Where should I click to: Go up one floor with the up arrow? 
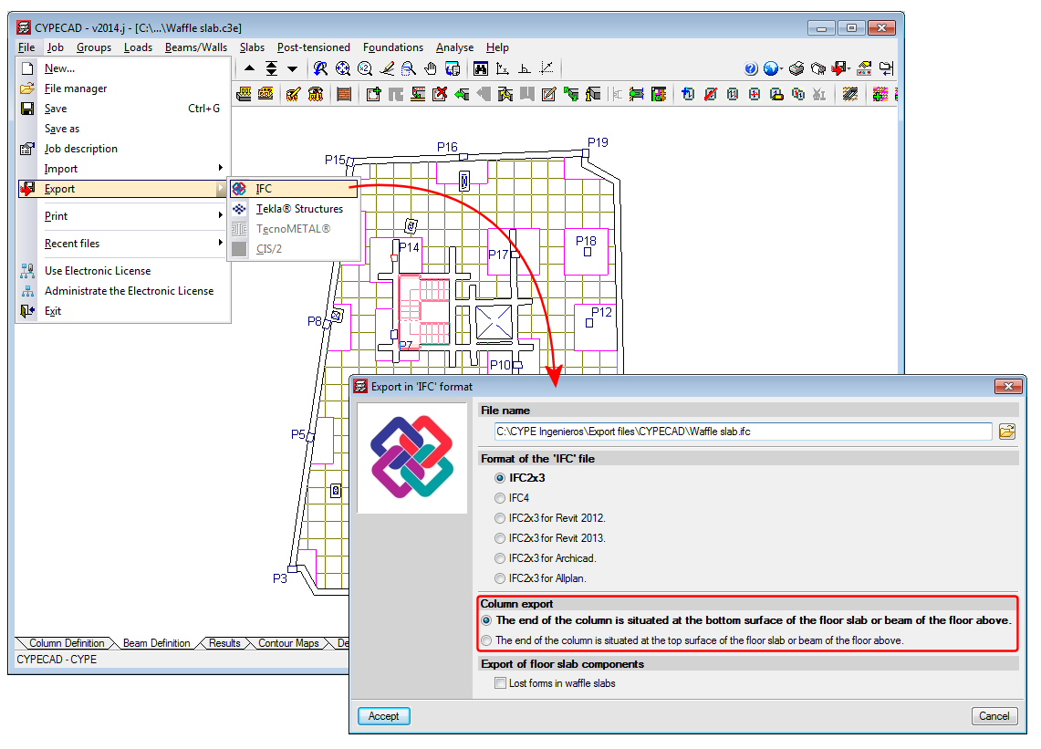tap(250, 68)
